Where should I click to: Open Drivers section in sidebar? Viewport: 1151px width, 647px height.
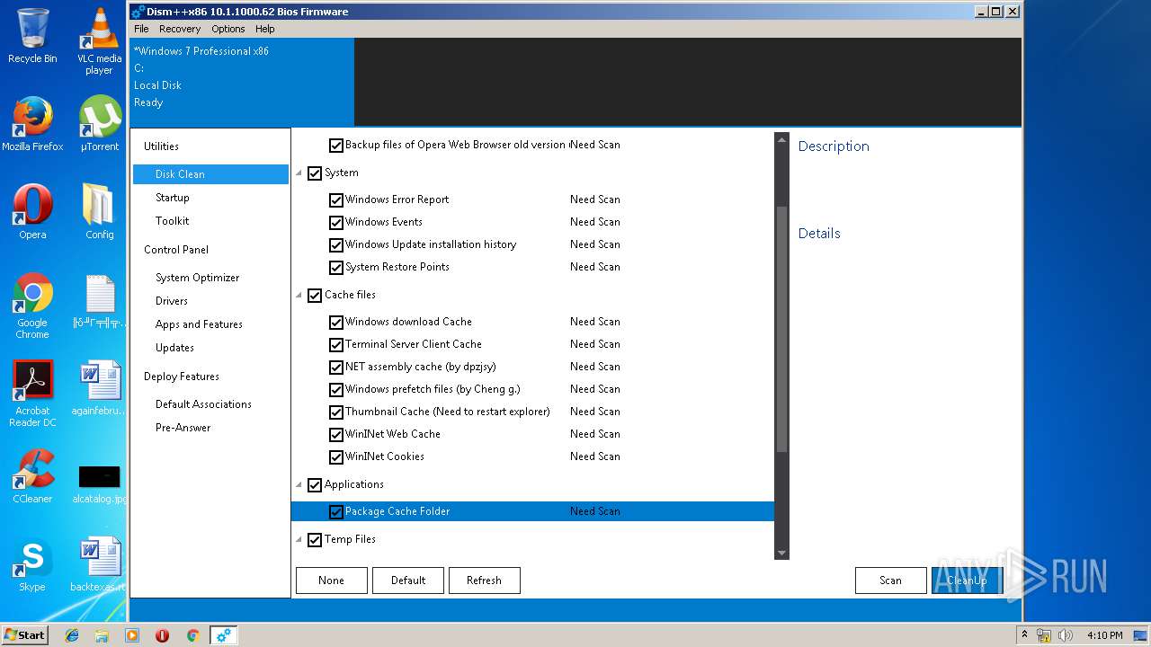point(172,301)
